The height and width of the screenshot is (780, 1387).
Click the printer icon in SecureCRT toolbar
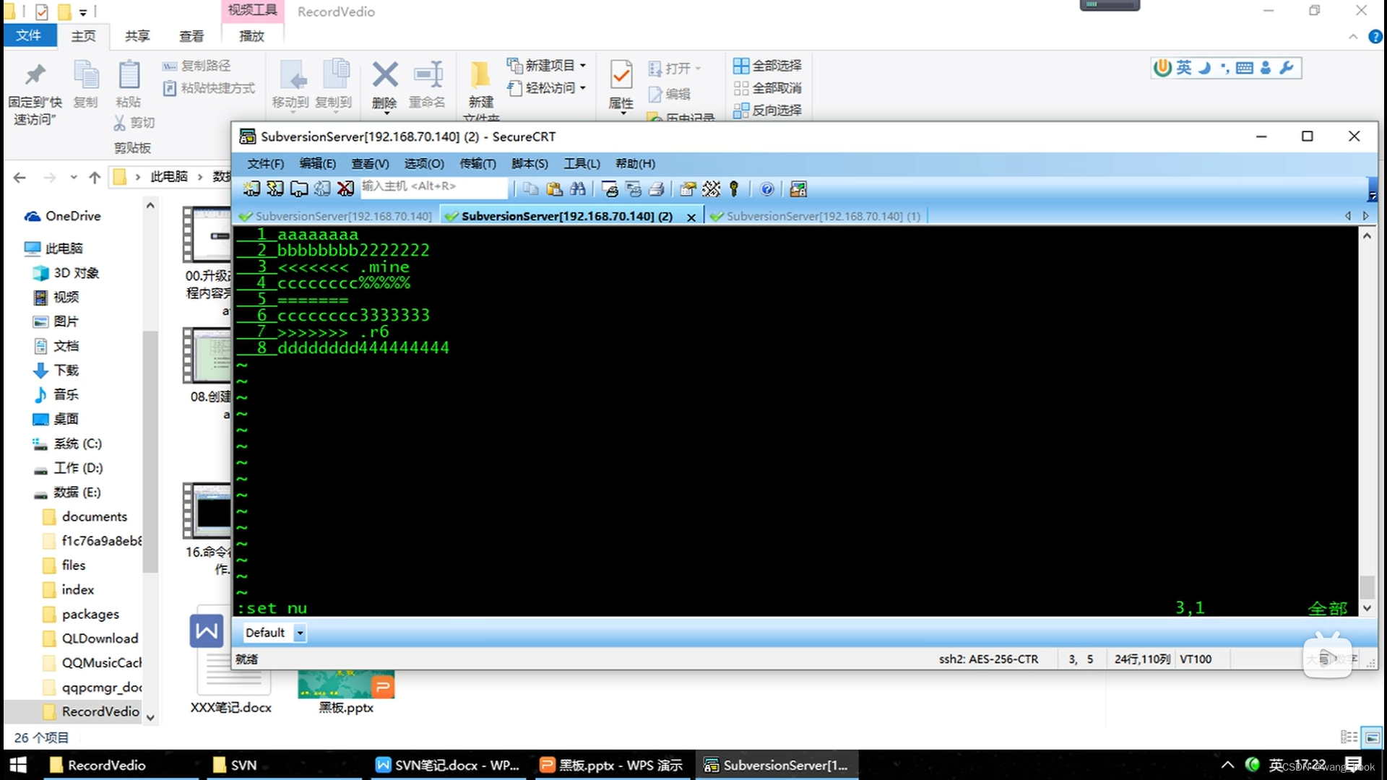click(657, 188)
